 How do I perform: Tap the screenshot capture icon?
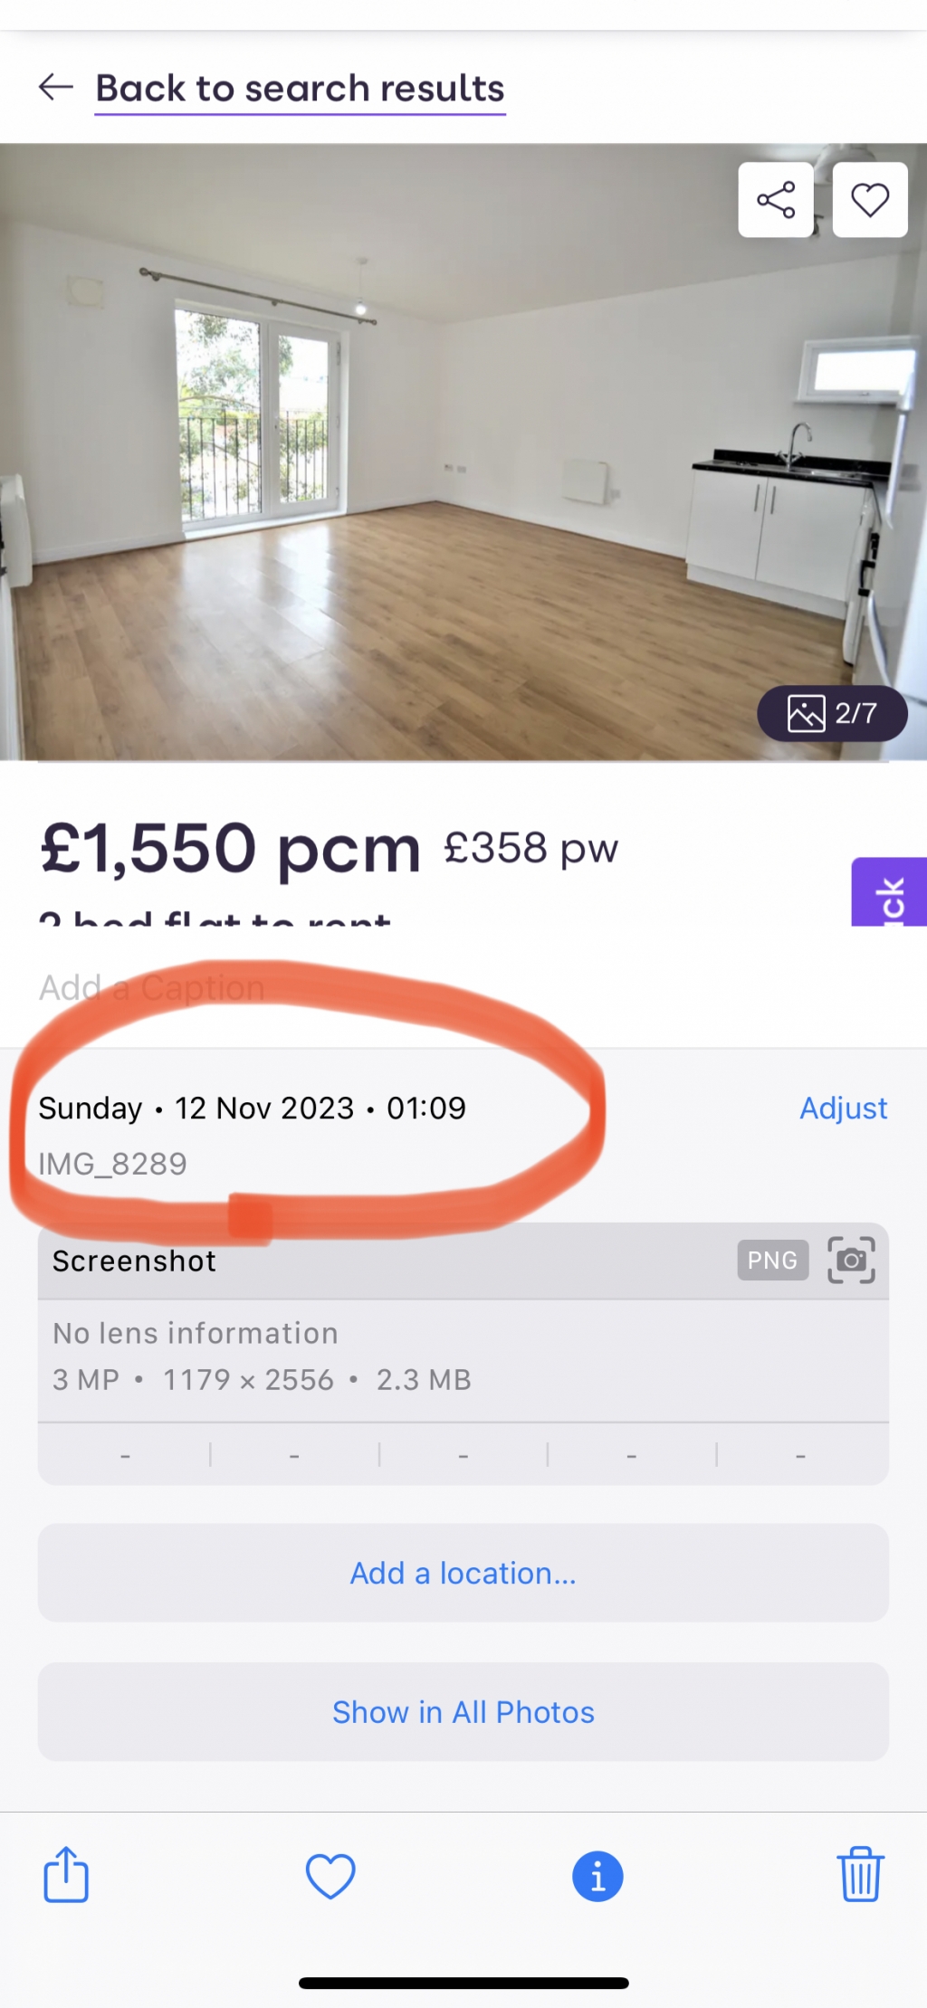[851, 1260]
